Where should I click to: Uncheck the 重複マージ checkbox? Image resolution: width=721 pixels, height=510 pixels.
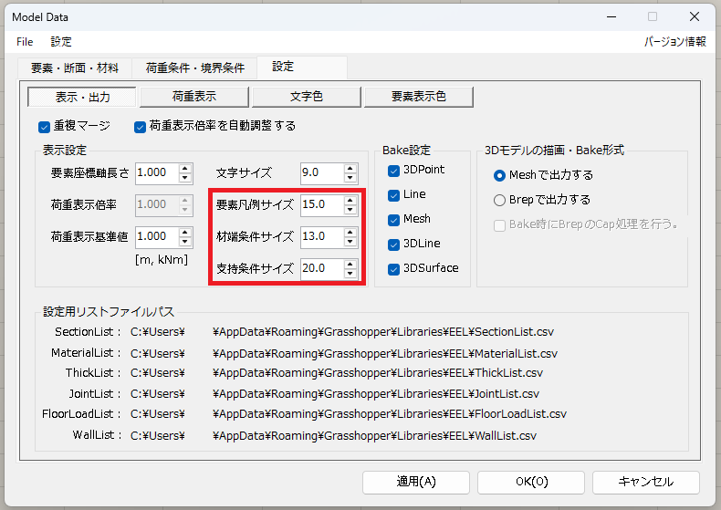(44, 126)
